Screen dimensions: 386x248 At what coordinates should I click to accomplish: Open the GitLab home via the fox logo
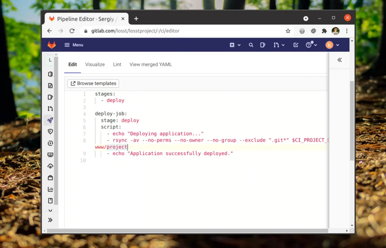(51, 45)
